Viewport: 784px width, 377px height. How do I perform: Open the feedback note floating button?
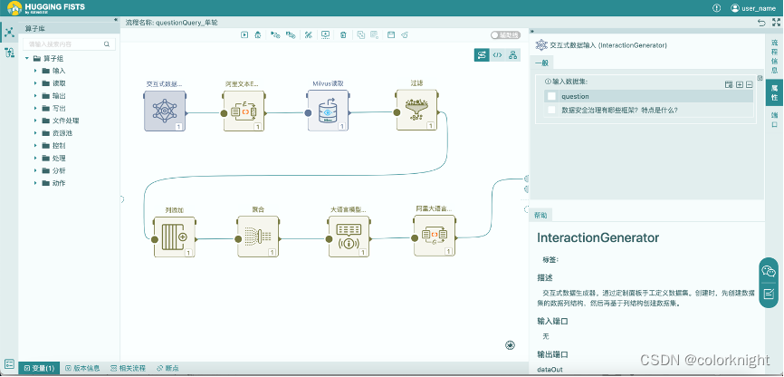769,294
